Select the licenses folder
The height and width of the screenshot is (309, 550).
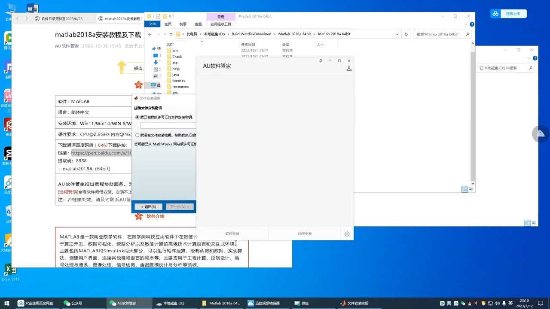tap(179, 81)
